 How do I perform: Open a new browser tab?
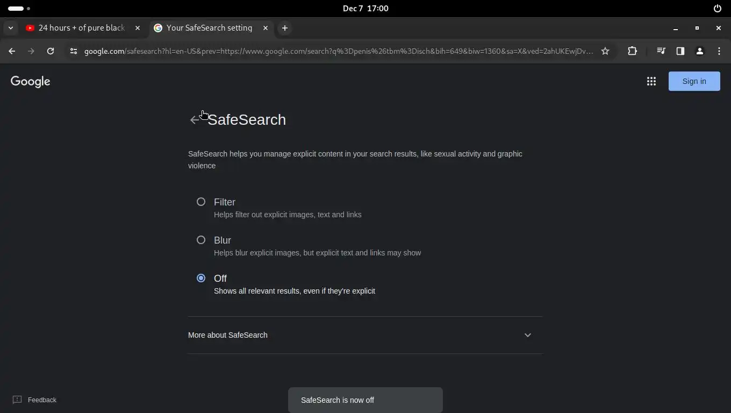tap(285, 28)
